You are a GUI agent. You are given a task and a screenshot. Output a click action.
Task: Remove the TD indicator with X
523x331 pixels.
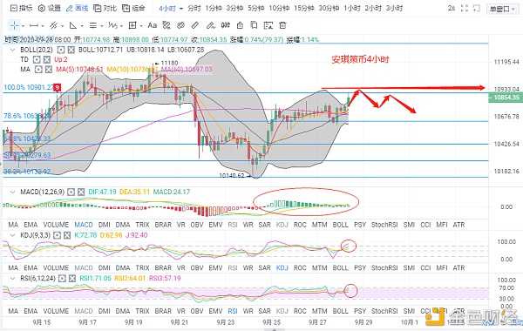tap(47, 59)
